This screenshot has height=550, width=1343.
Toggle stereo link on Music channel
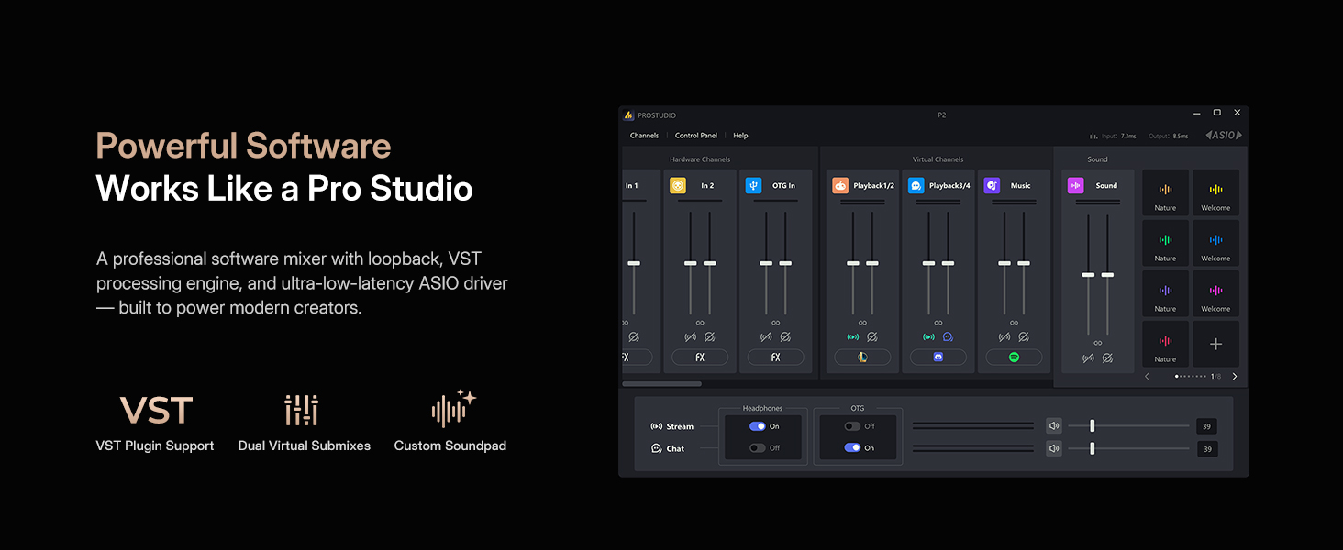[x=1014, y=323]
